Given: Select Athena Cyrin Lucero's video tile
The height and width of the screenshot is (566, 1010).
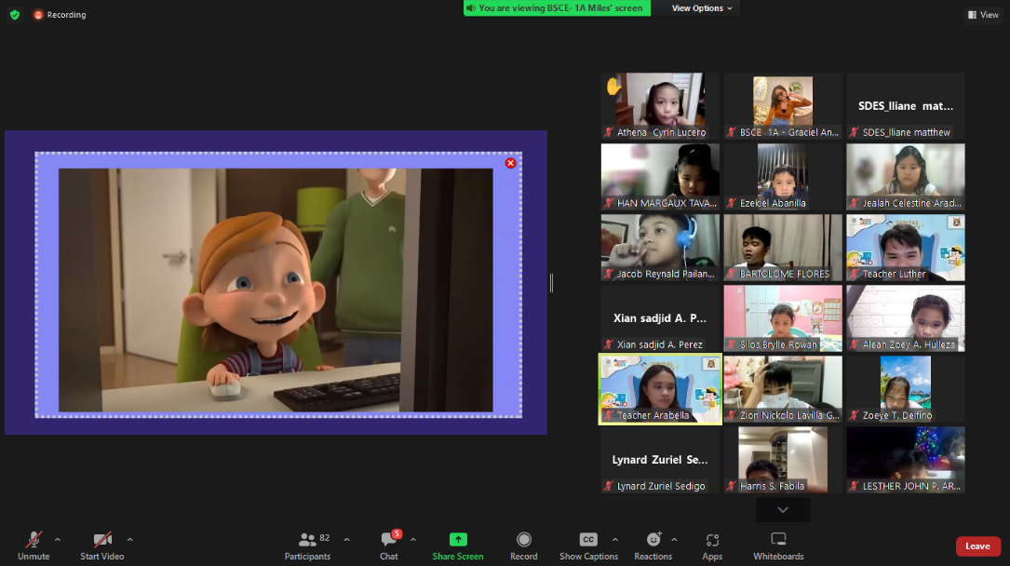Looking at the screenshot, I should pyautogui.click(x=660, y=105).
